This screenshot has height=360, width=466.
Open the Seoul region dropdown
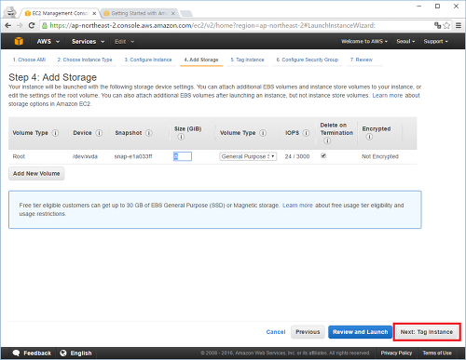(x=405, y=41)
